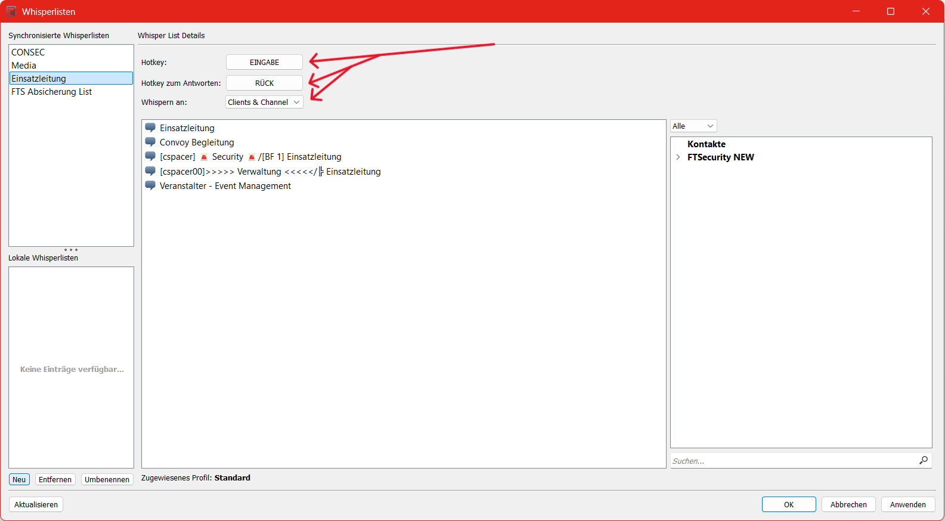
Task: Click the channel icon beside Verwaltung entry
Action: (x=150, y=171)
